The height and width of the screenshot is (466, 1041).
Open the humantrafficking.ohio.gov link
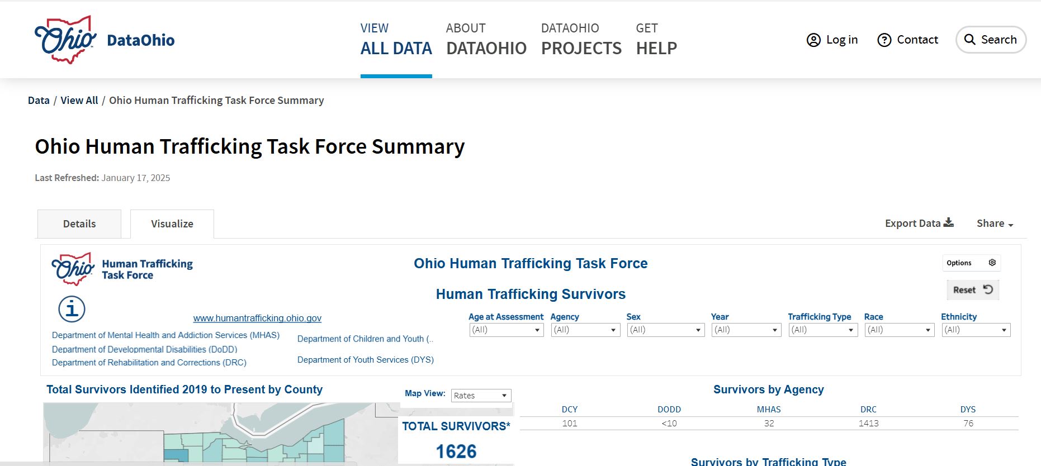(x=257, y=318)
